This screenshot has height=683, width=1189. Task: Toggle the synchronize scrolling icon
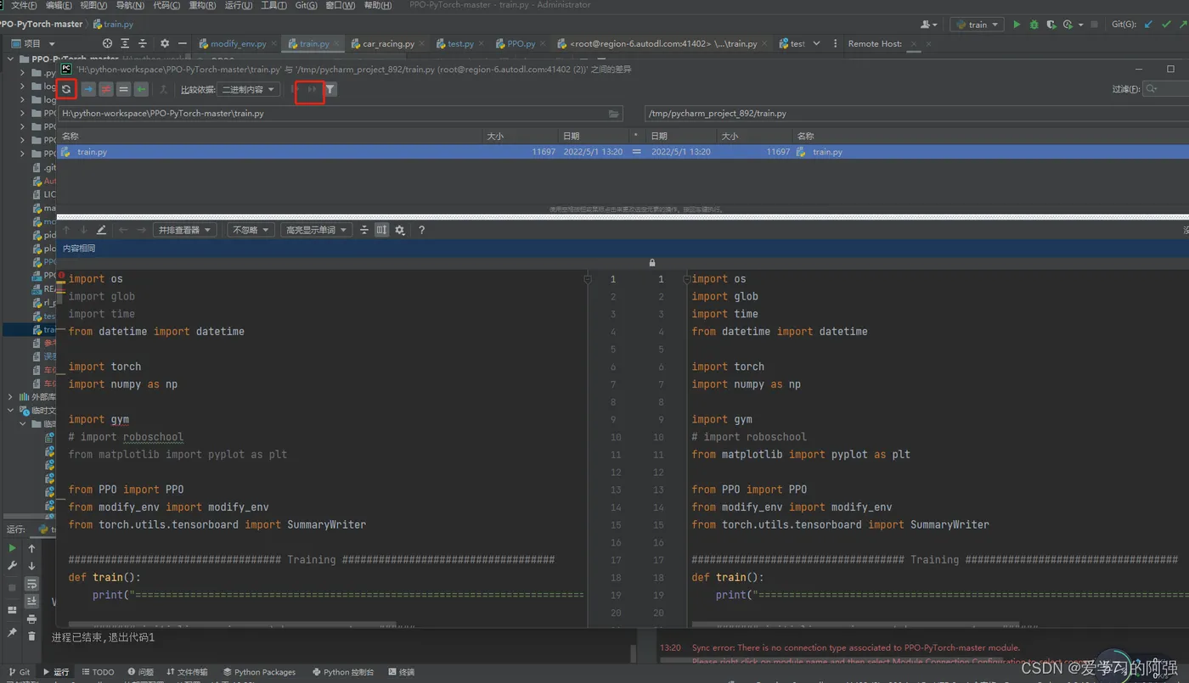[382, 230]
